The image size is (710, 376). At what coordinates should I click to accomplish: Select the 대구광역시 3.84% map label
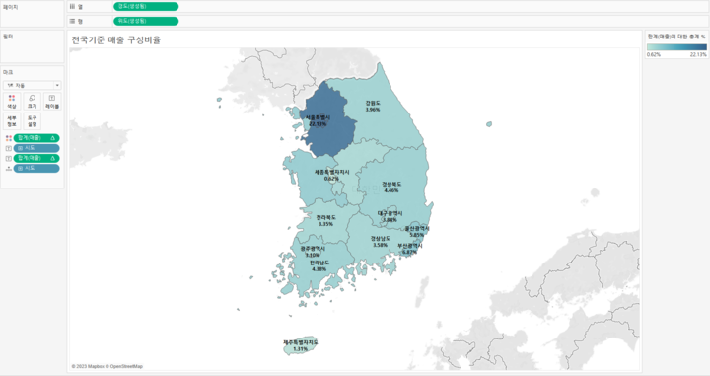coord(390,216)
